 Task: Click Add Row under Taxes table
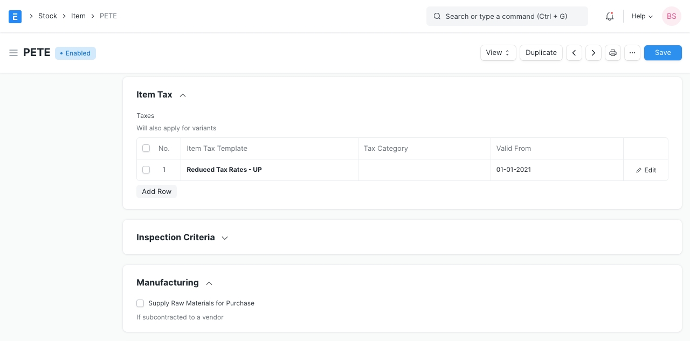pyautogui.click(x=156, y=192)
